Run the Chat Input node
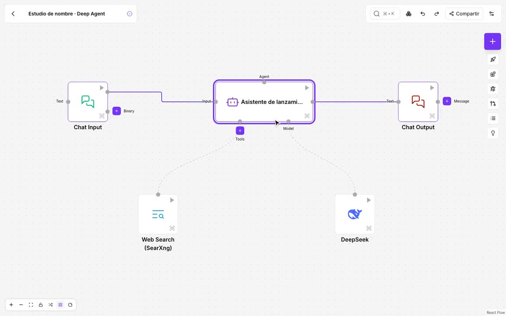 [102, 88]
